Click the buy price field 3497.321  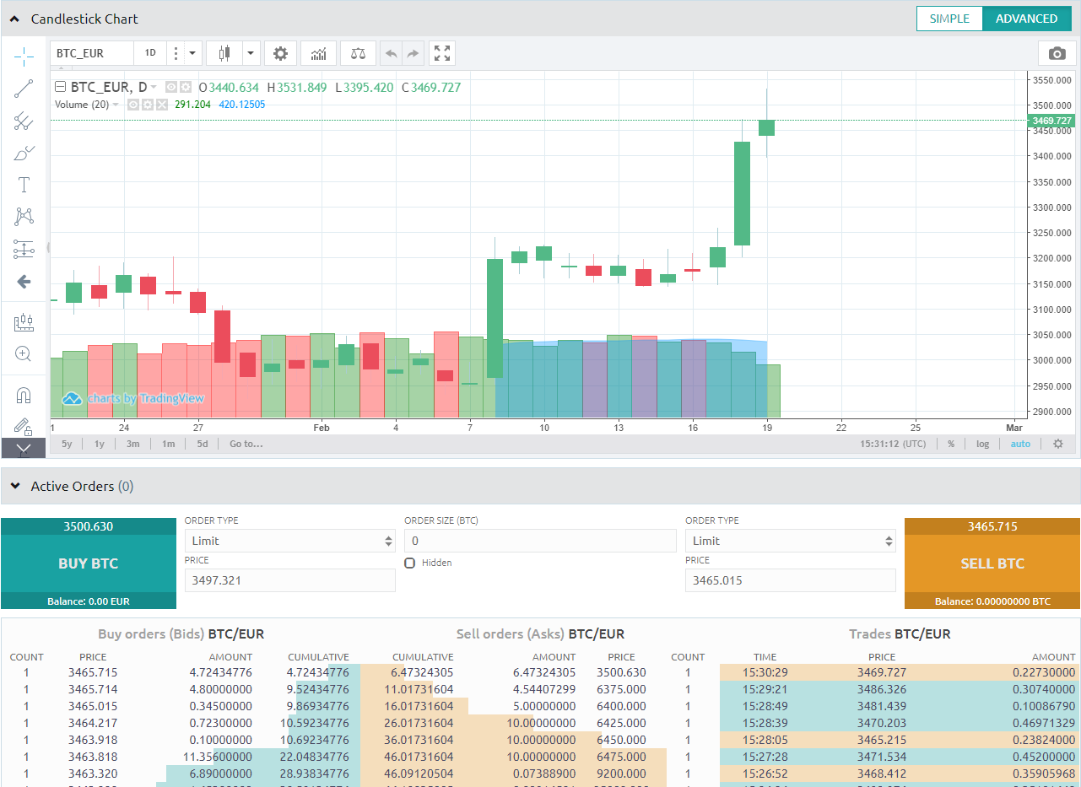coord(290,580)
